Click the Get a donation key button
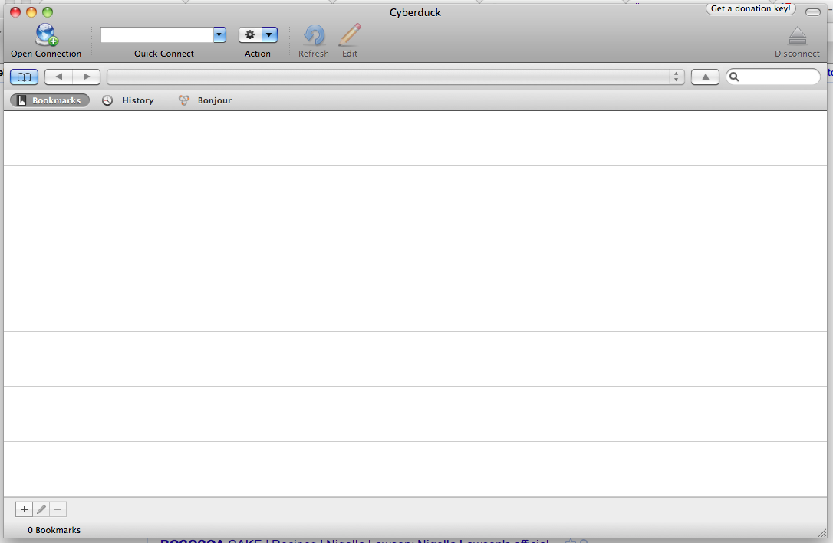 [751, 9]
